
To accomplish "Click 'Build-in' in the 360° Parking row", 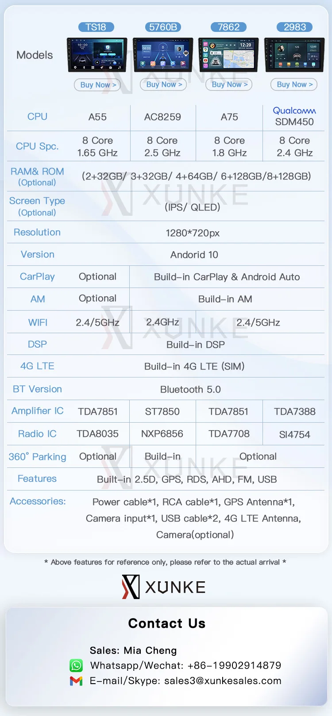I will click(162, 456).
